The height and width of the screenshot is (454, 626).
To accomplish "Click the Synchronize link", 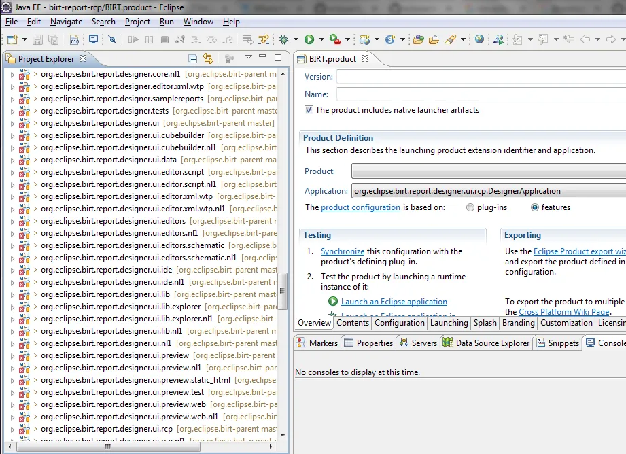I will click(343, 251).
